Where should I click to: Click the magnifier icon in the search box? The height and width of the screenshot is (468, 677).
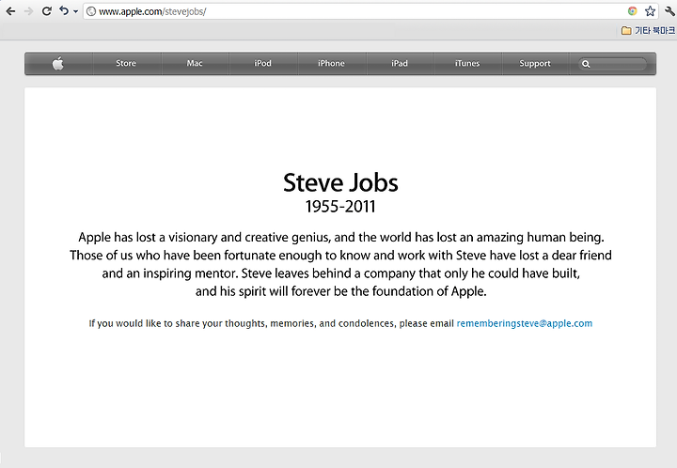[586, 64]
